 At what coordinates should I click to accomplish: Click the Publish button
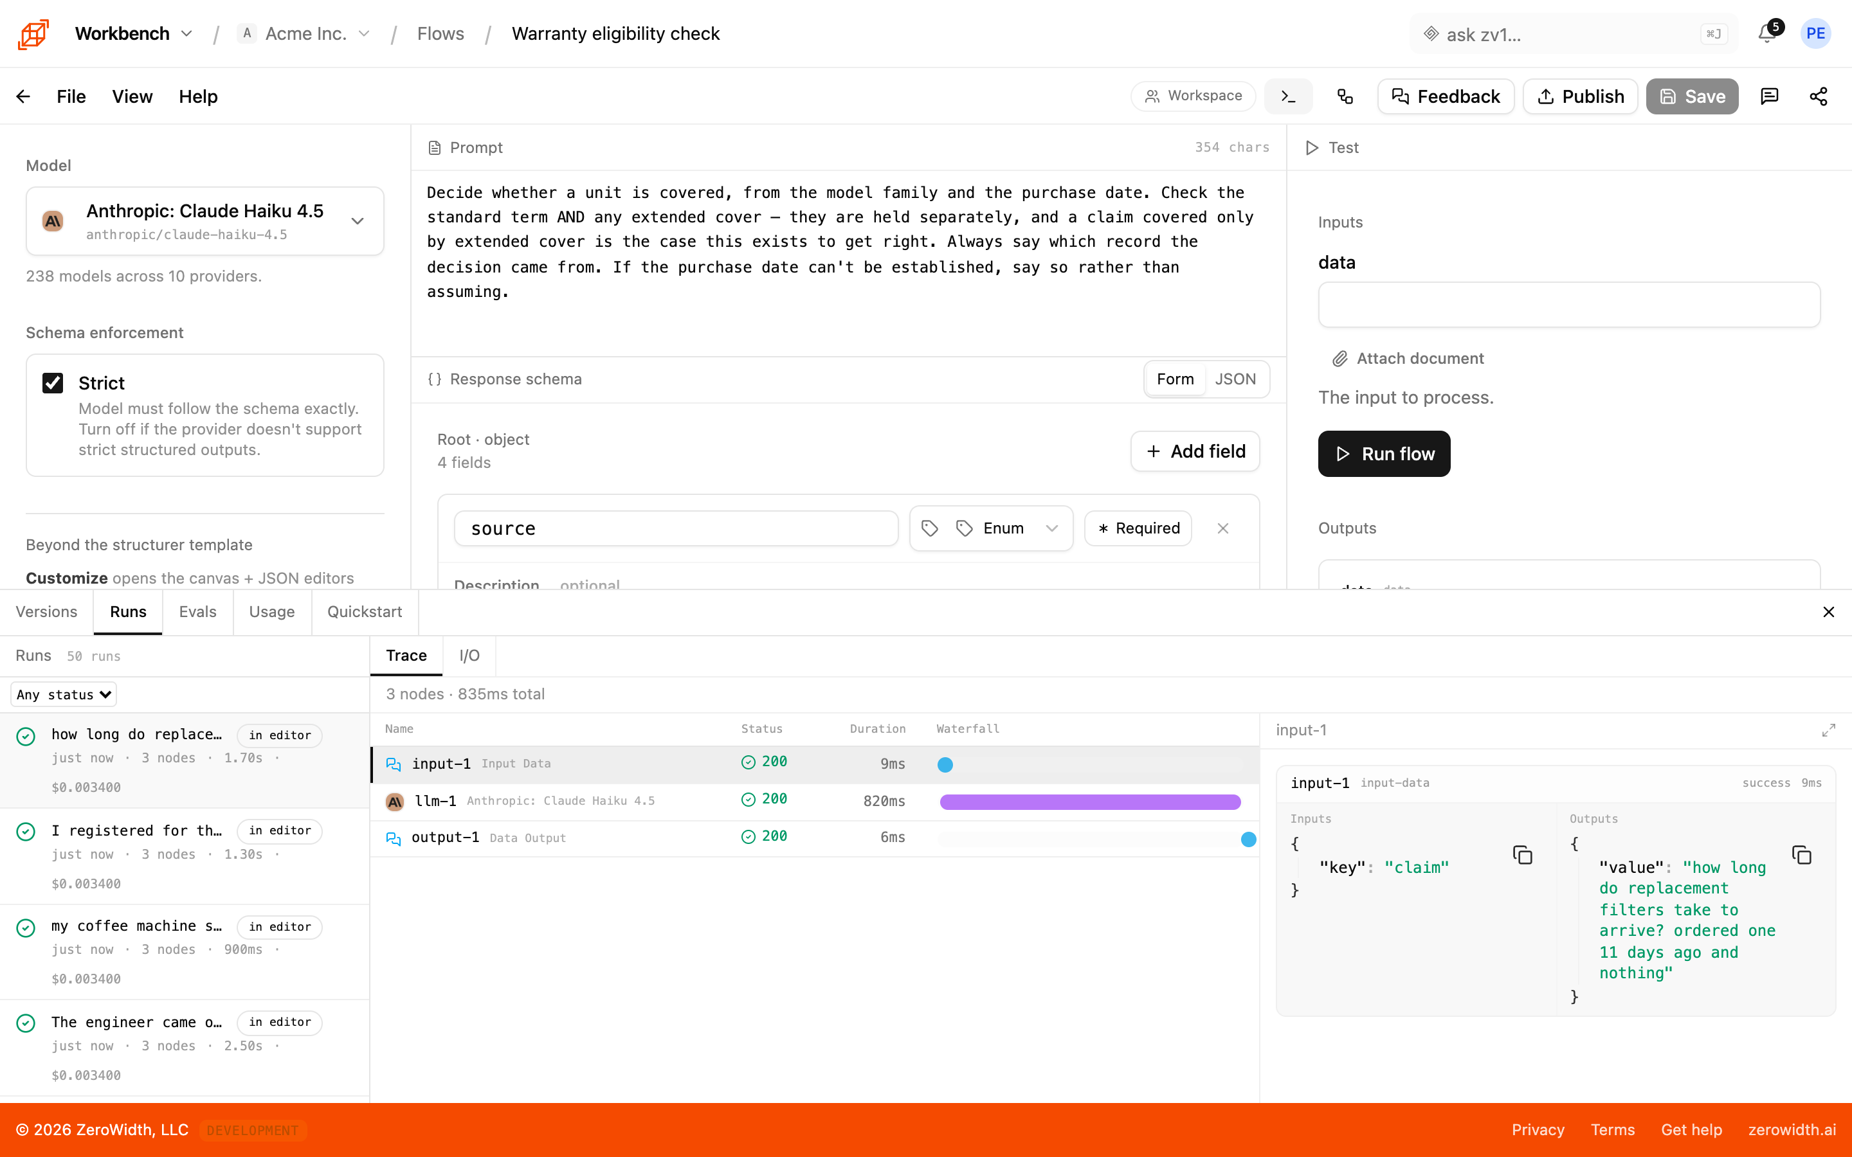coord(1581,96)
